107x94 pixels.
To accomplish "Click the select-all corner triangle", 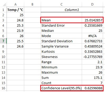I will 4,4.
